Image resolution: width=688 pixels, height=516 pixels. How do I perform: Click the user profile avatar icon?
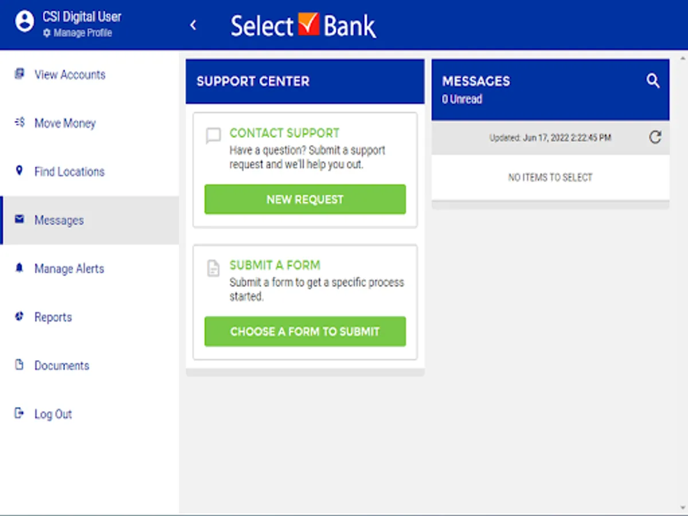tap(24, 22)
